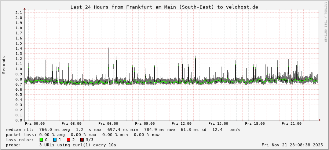
Task: Click the 2.1 value on the Y axis
Action: (19, 12)
